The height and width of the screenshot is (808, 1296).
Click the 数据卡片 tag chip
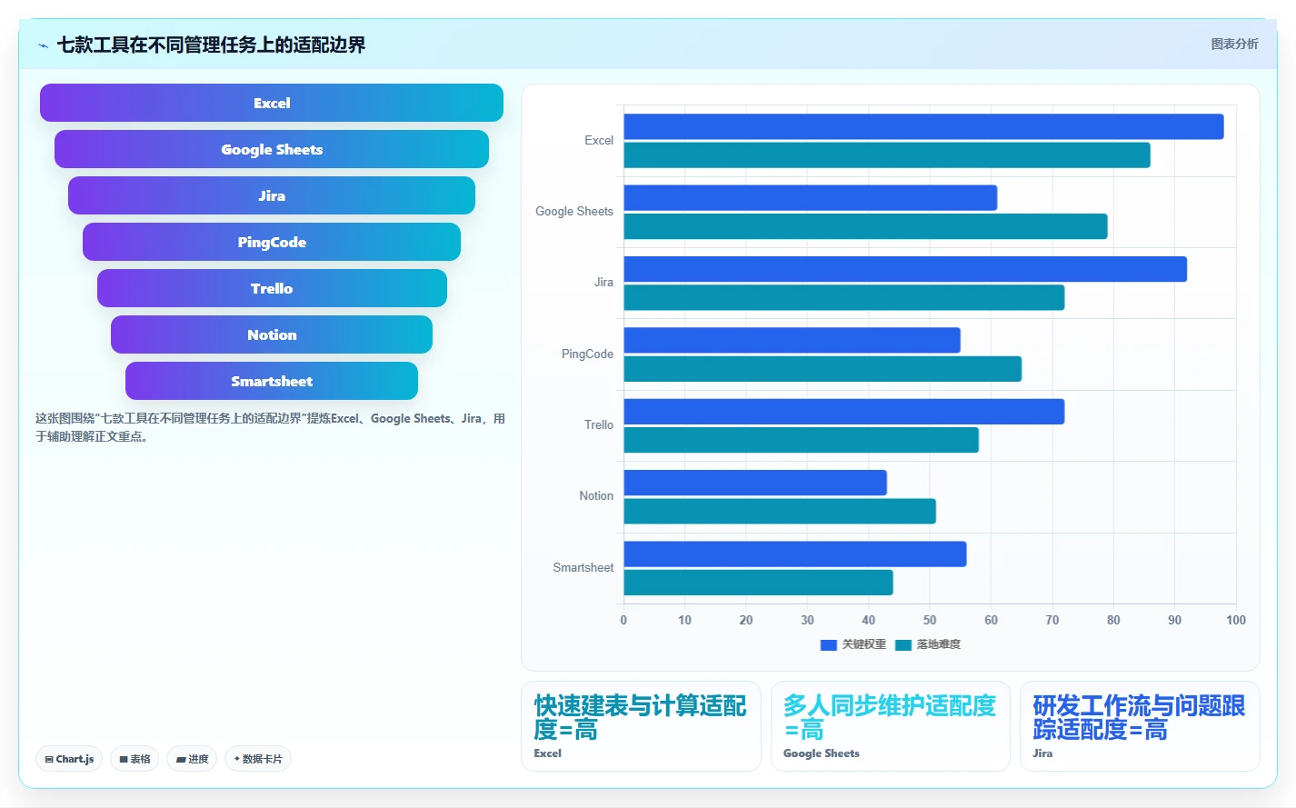point(258,759)
